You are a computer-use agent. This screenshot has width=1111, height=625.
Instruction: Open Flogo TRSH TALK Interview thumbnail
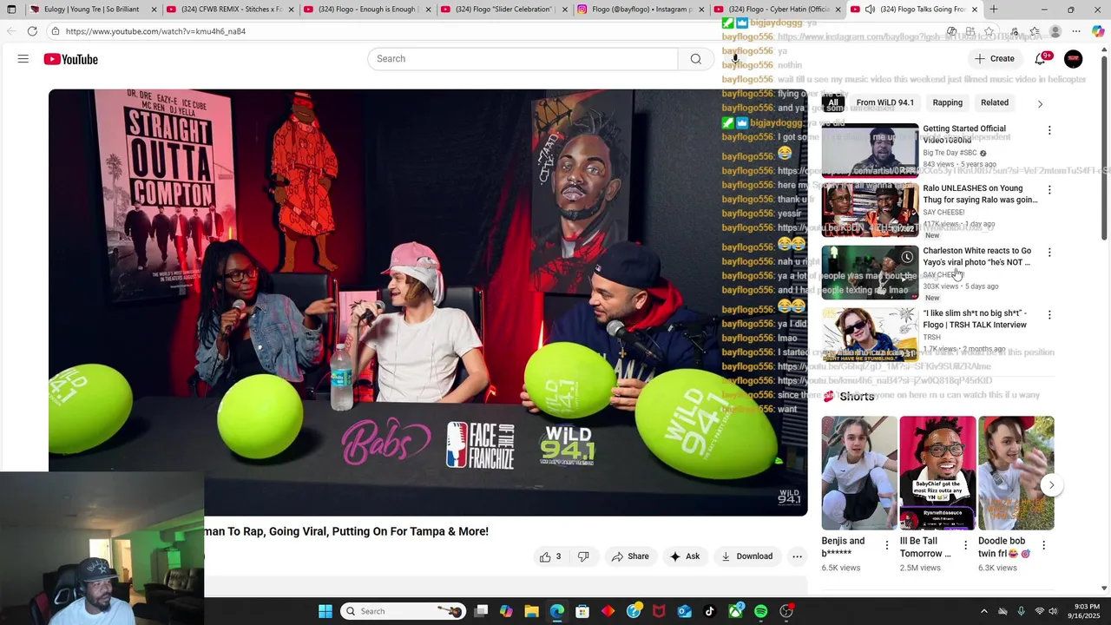[870, 334]
